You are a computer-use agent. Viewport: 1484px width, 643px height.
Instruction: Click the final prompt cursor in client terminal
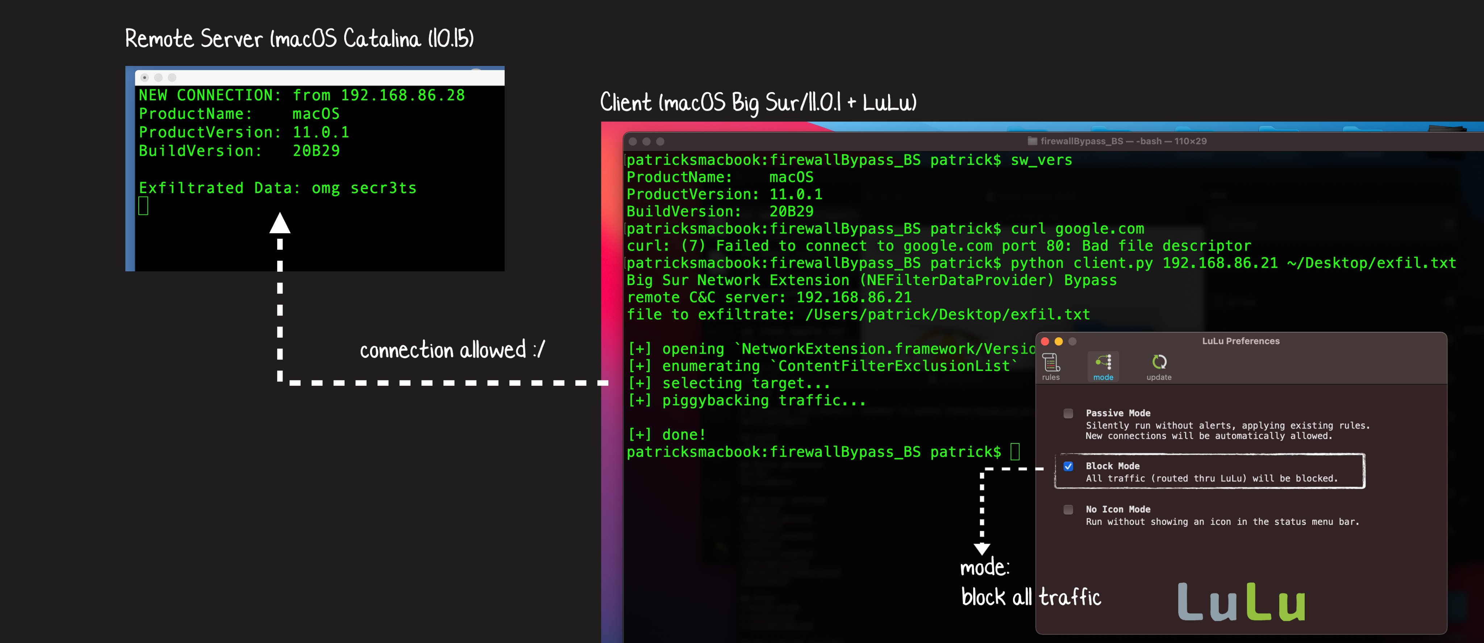point(1015,452)
